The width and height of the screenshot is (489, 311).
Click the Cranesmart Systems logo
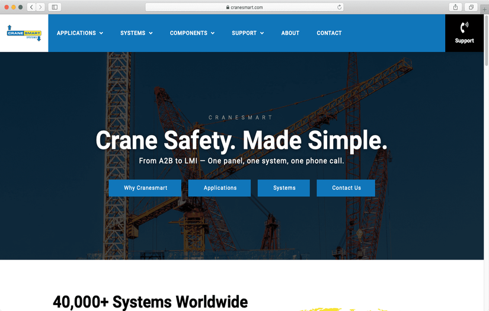tap(24, 33)
